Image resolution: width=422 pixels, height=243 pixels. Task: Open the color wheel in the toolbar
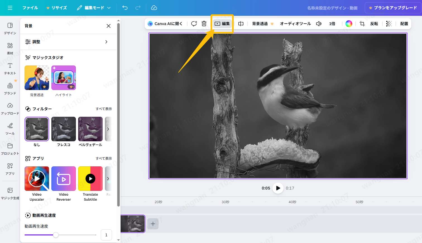[349, 24]
